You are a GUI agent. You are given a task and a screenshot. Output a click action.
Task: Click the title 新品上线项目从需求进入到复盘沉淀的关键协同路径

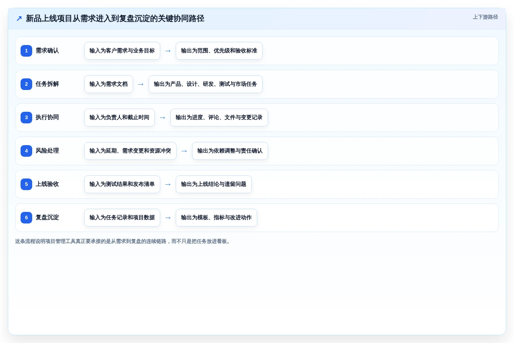pyautogui.click(x=115, y=18)
